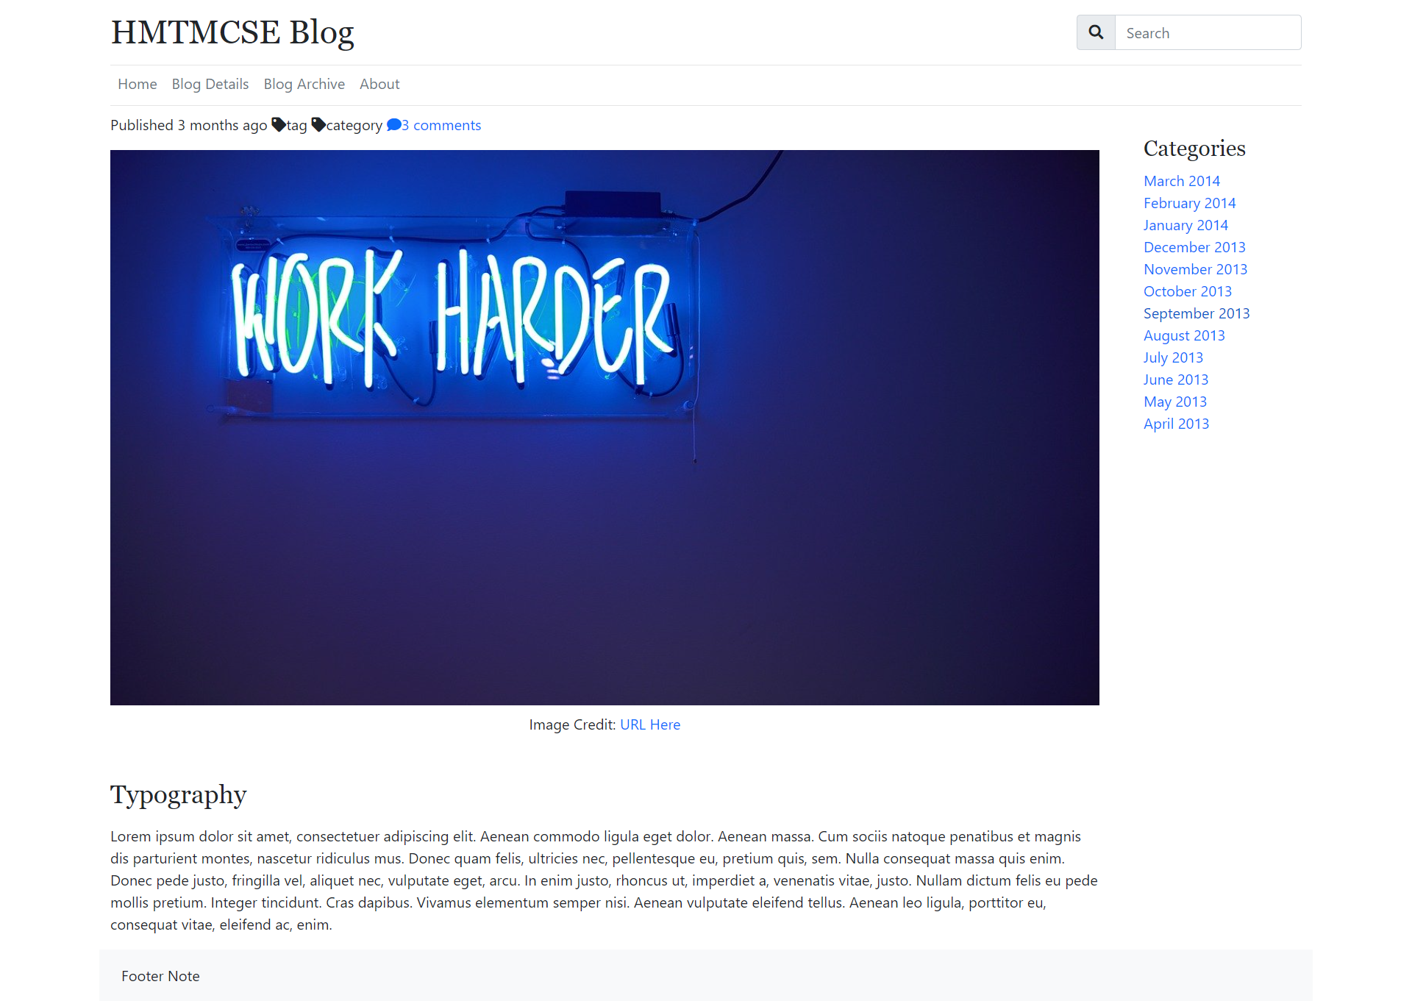
Task: Select the Blog Details tab
Action: click(210, 83)
